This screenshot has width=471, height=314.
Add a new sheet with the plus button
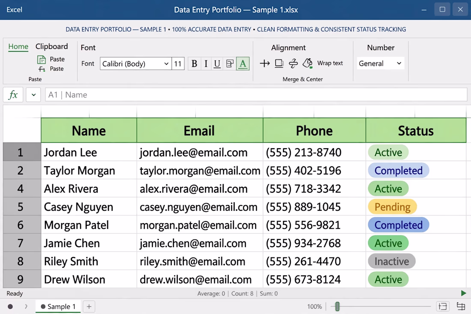pyautogui.click(x=89, y=306)
